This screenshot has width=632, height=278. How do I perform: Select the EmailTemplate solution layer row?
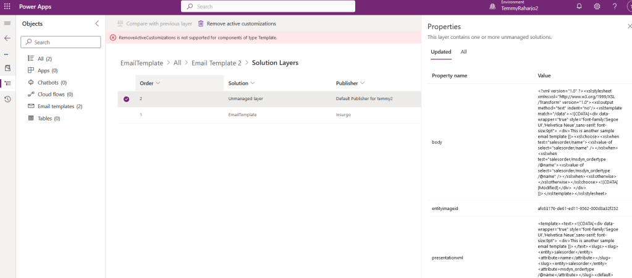269,115
